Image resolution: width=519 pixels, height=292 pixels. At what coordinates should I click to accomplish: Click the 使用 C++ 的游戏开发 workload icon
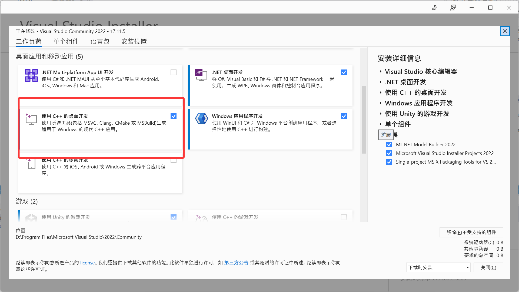[201, 218]
